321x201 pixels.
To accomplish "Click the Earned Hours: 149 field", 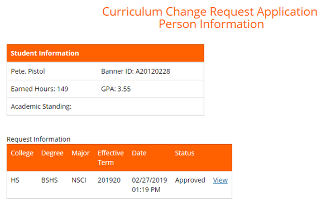I will pyautogui.click(x=40, y=89).
